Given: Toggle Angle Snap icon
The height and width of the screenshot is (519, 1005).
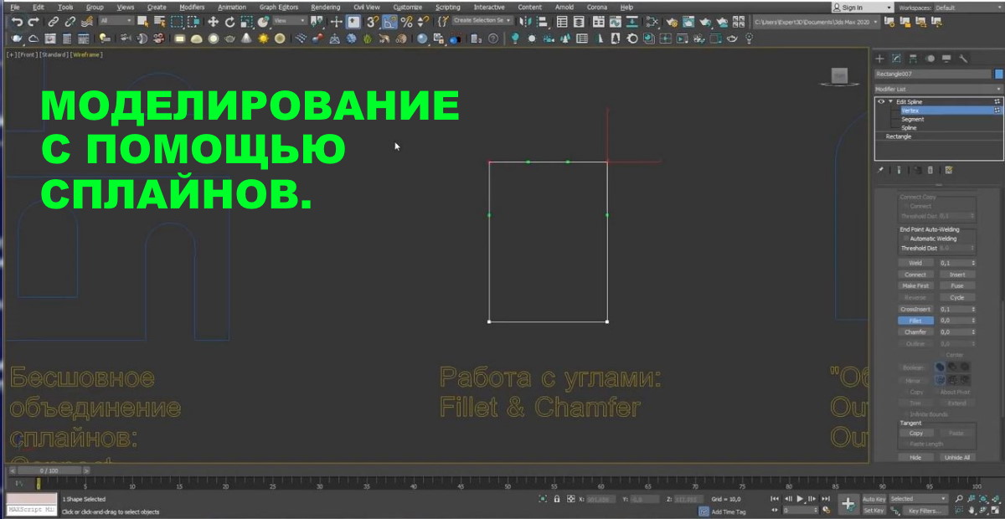Looking at the screenshot, I should pyautogui.click(x=389, y=21).
